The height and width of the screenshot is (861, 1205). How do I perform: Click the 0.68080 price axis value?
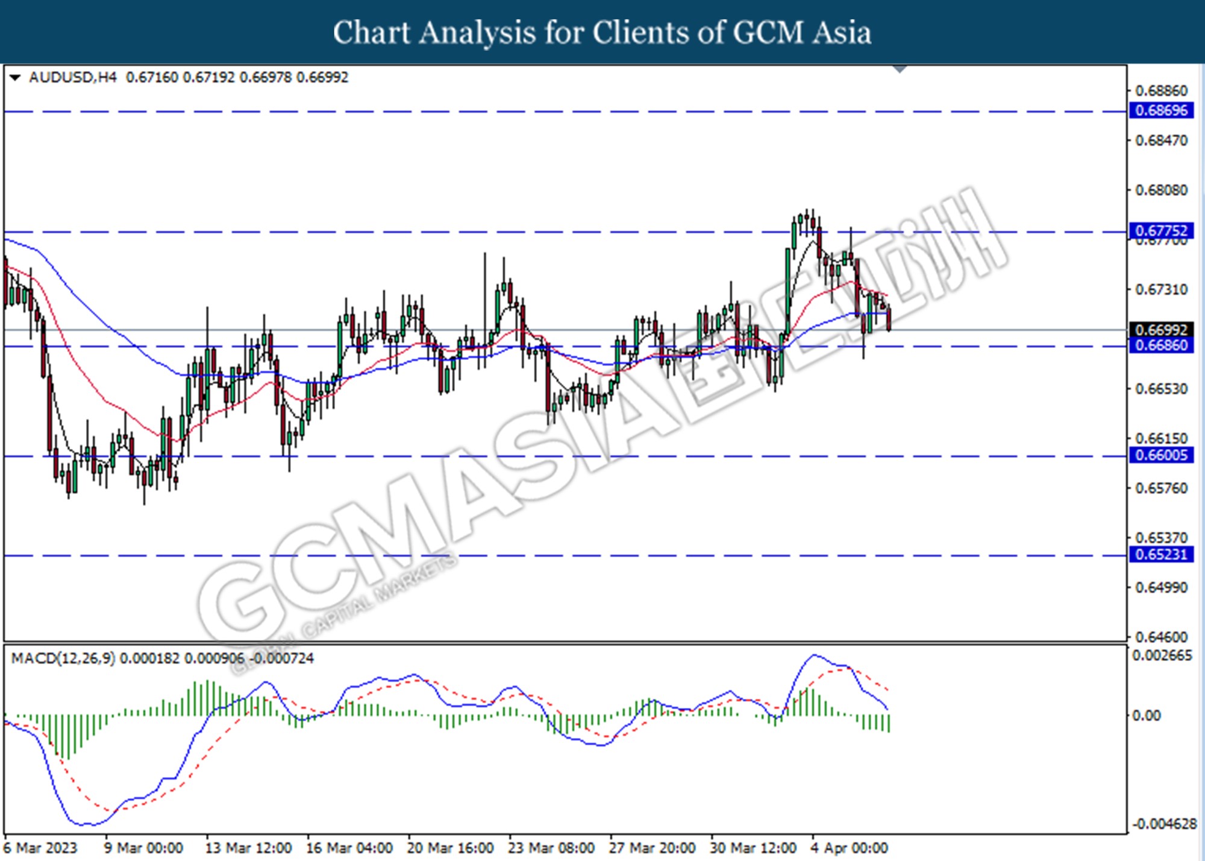click(x=1161, y=190)
